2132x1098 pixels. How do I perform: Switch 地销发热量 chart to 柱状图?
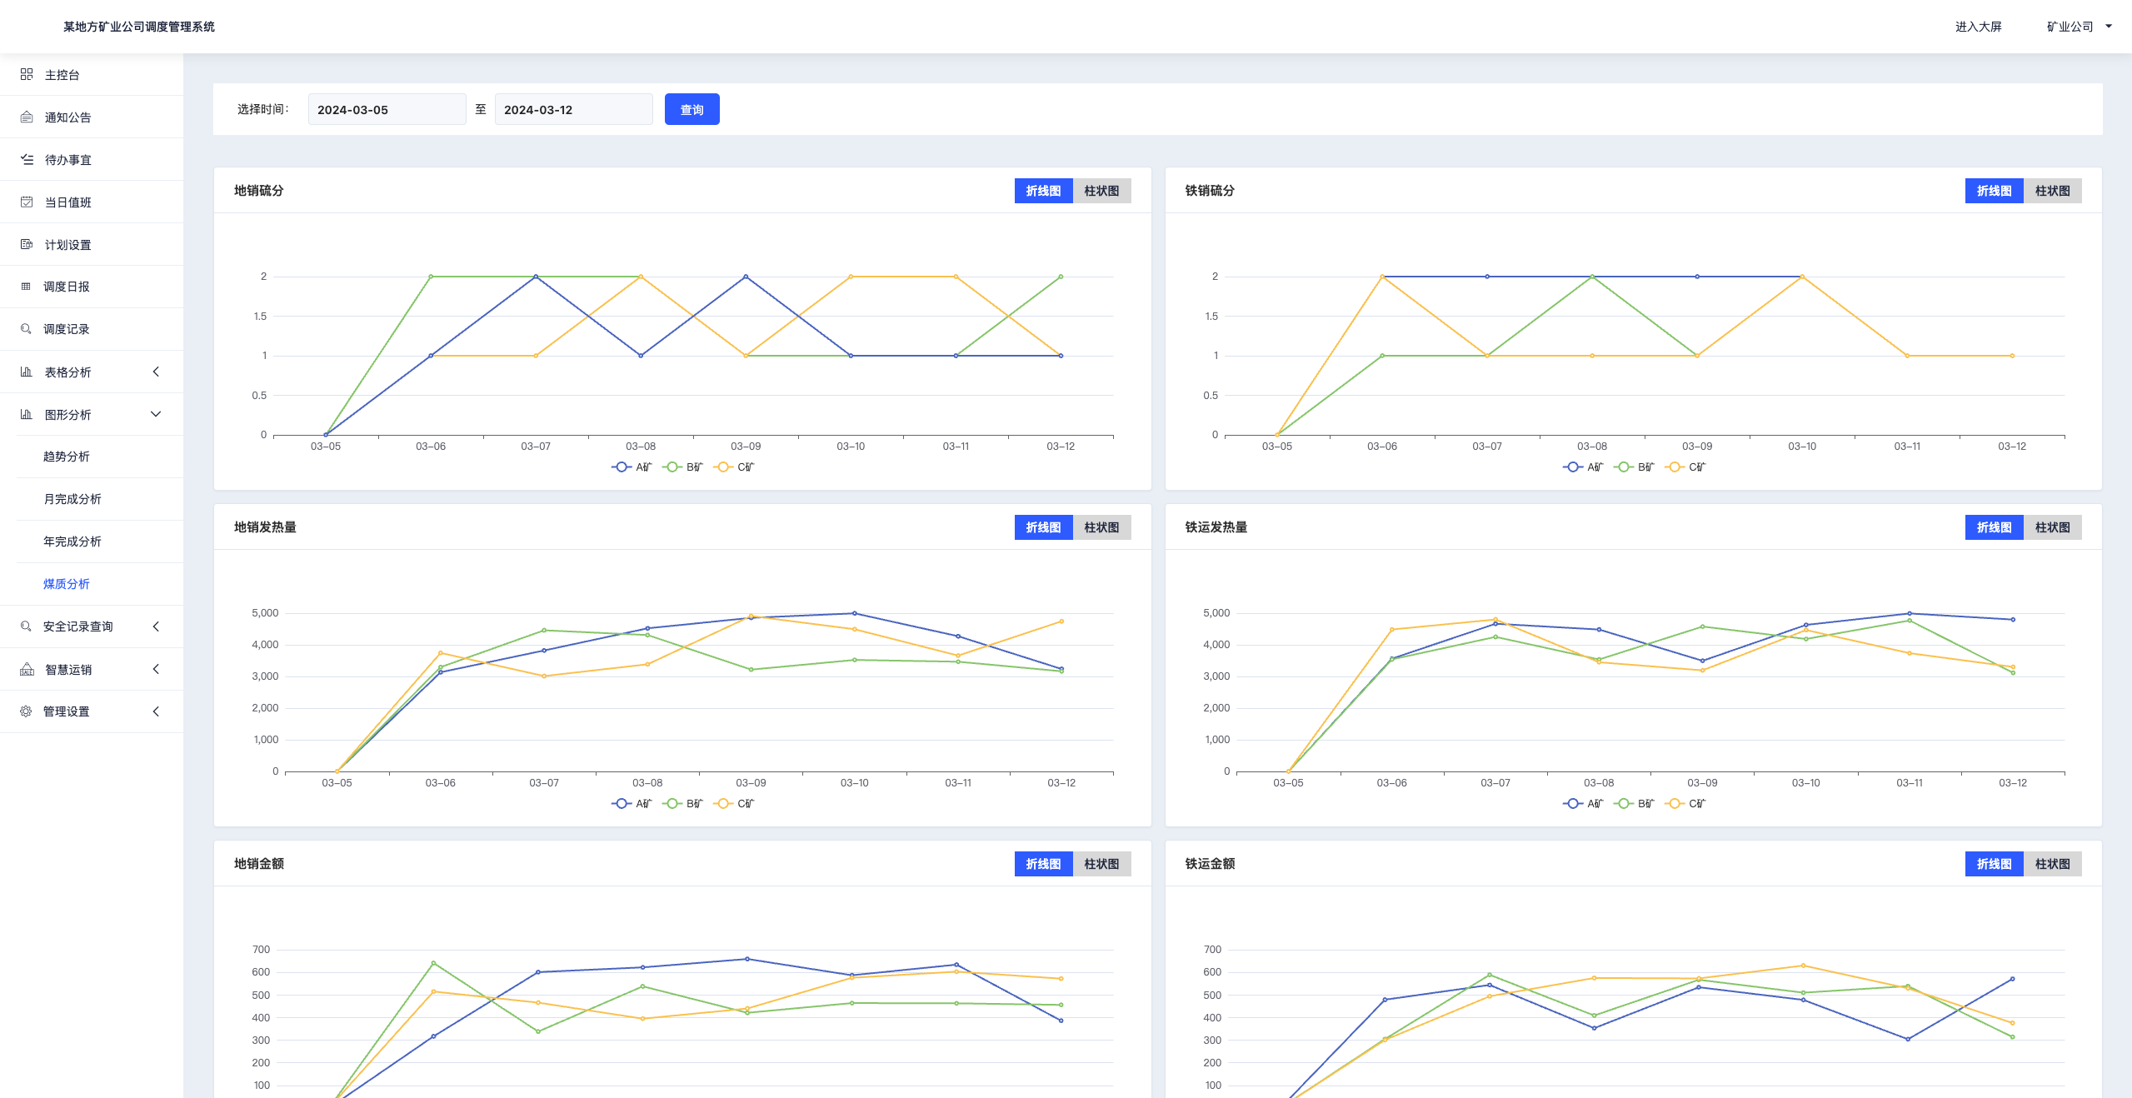pyautogui.click(x=1101, y=527)
